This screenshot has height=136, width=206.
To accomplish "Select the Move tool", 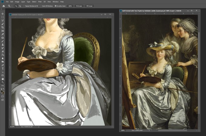I will point(2,14).
